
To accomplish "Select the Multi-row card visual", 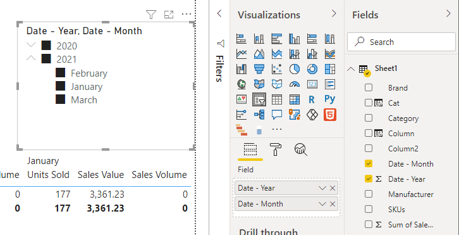I will [x=330, y=84].
